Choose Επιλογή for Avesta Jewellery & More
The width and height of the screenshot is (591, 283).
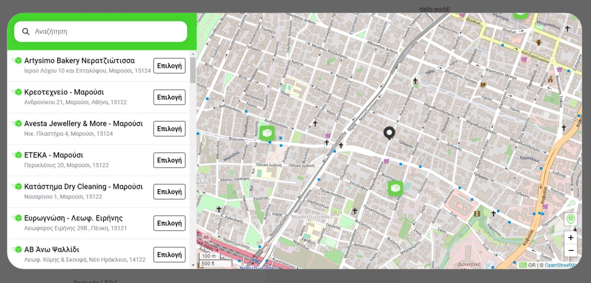tap(169, 128)
